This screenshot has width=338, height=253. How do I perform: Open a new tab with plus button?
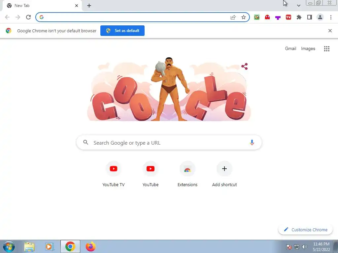click(x=89, y=6)
